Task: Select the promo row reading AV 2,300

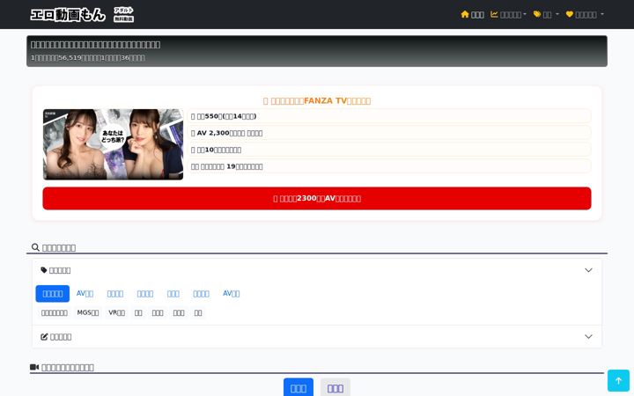Action: click(x=389, y=133)
